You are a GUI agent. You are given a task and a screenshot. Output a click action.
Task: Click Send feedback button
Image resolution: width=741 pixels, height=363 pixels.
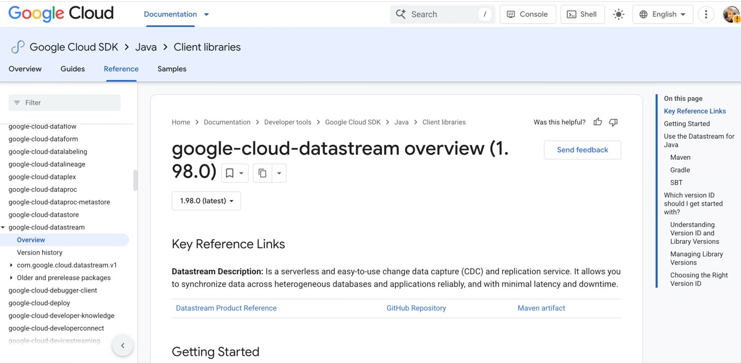click(582, 150)
